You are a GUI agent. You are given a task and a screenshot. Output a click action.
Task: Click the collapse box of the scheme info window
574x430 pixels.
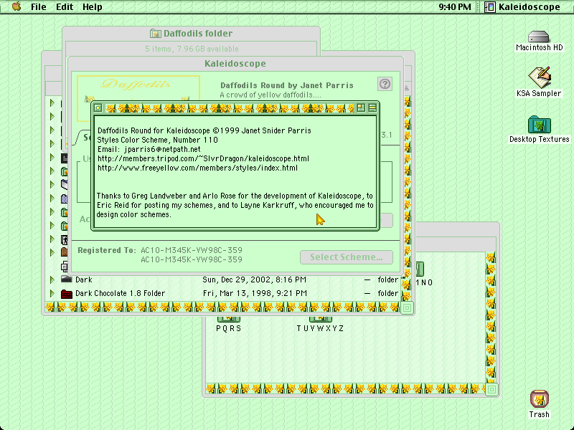click(x=372, y=107)
